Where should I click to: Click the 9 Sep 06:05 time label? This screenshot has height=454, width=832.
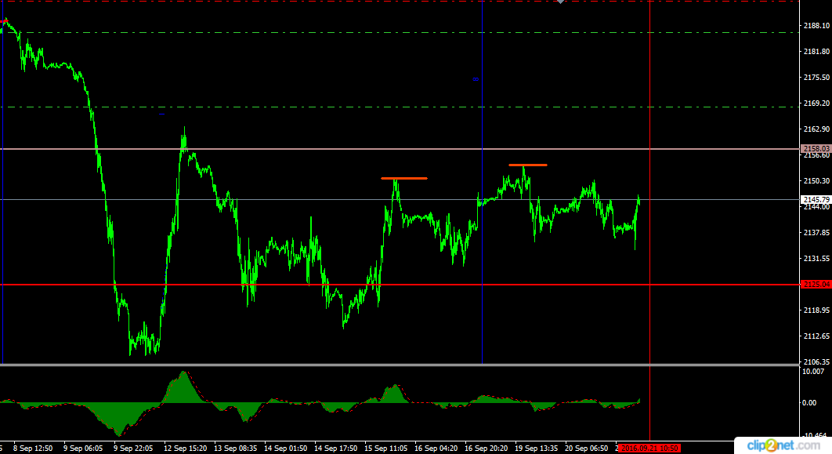83,449
